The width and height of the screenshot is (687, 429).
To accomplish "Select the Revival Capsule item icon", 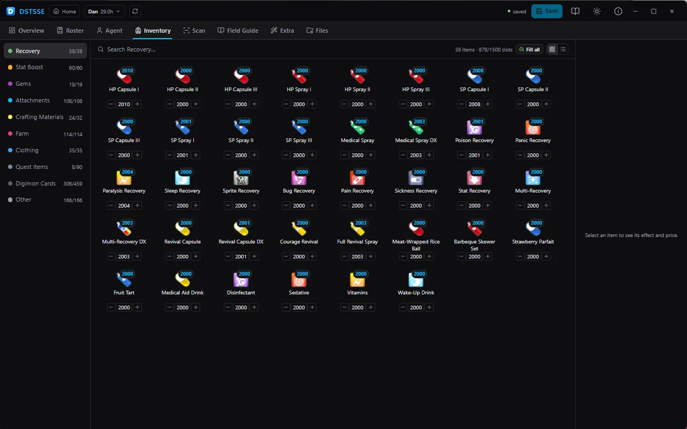I will pos(182,228).
